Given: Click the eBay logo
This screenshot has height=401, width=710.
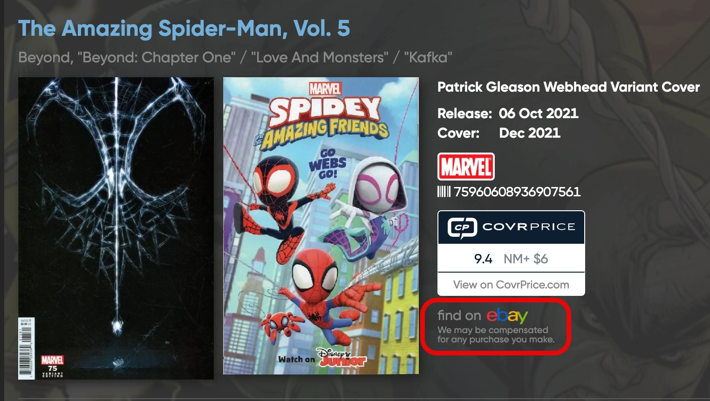Looking at the screenshot, I should click(507, 315).
